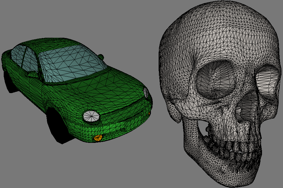Click the orange turn signal light
283x188 pixels.
pyautogui.click(x=98, y=138)
